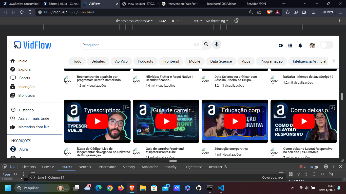Toggle the device toolbar icon

[12, 167]
